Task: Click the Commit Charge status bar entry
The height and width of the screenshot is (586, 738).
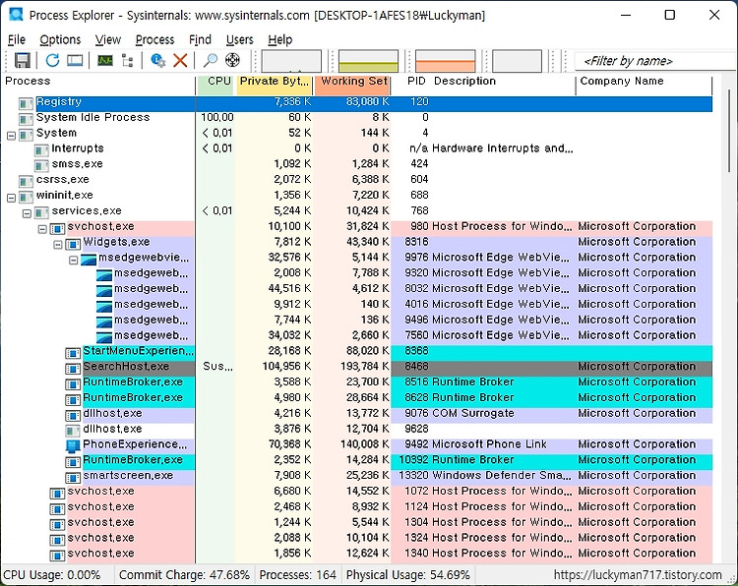Action: point(184,575)
